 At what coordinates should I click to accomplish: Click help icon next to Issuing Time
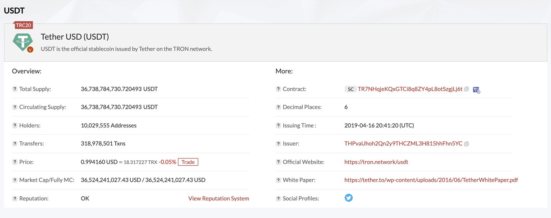278,126
